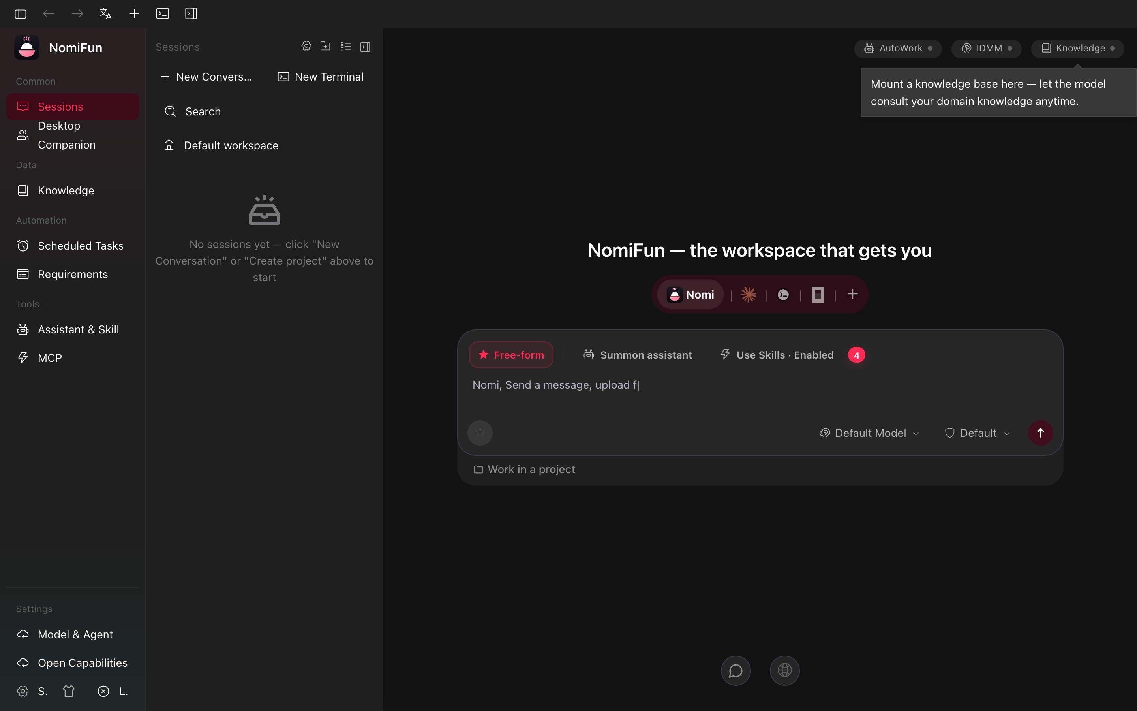Toggle the IDMM status pill
The image size is (1137, 711).
tap(986, 49)
